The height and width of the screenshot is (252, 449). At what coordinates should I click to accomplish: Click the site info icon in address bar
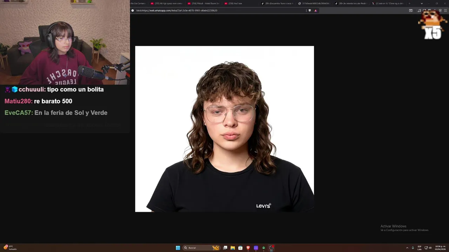click(x=133, y=10)
